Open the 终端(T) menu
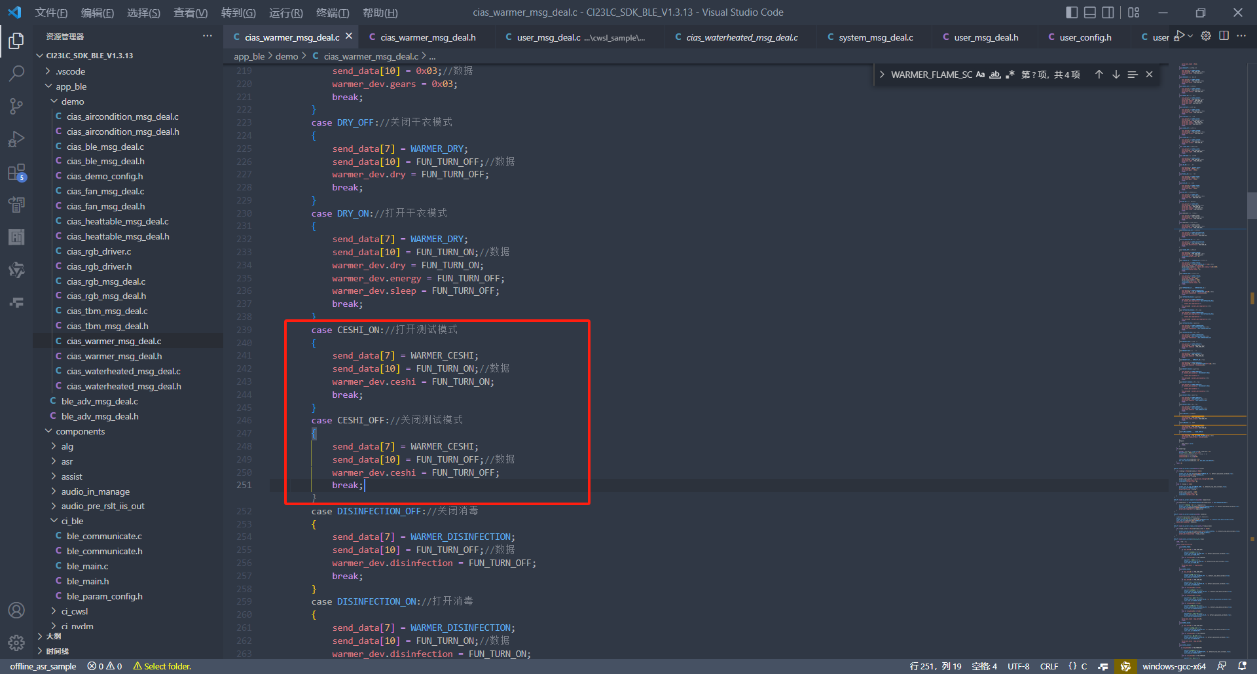Viewport: 1257px width, 674px height. (332, 12)
